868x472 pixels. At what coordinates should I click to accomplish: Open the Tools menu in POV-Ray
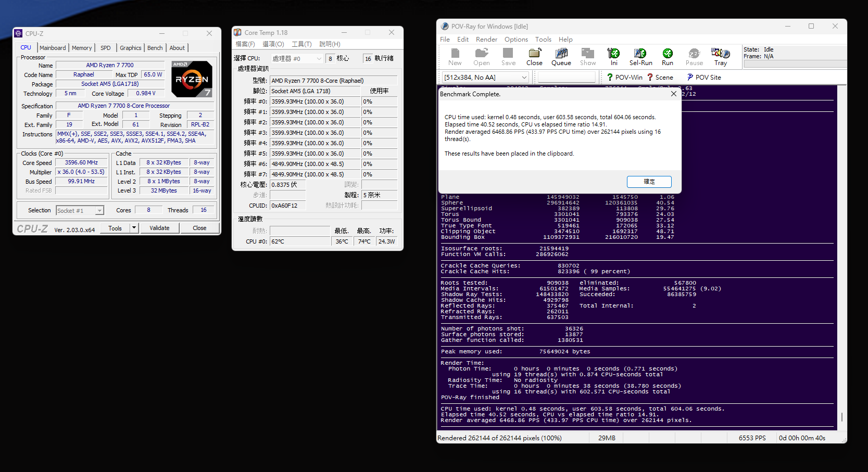543,39
